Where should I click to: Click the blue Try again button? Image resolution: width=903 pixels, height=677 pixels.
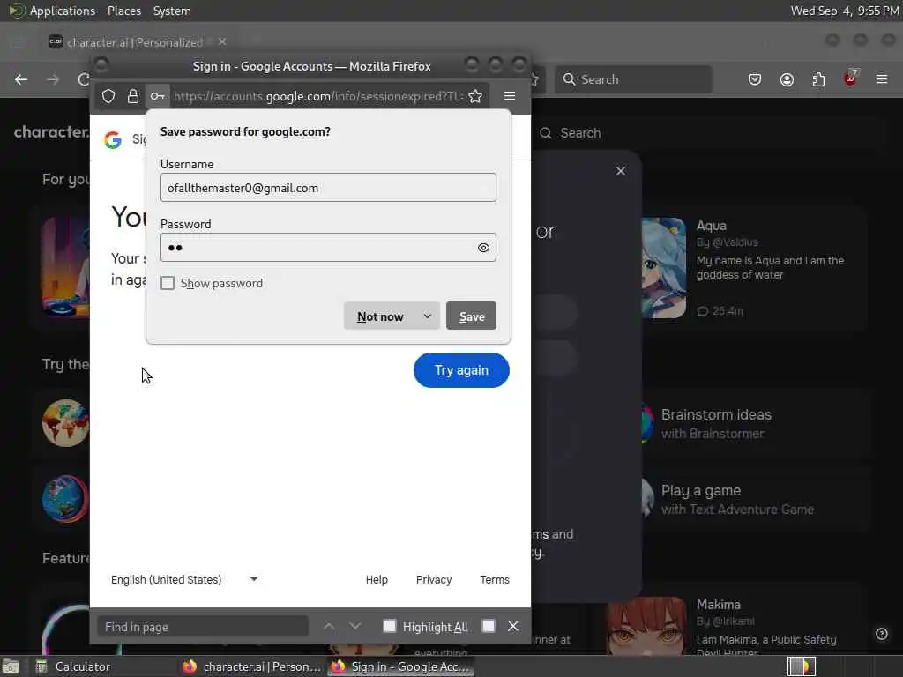click(x=461, y=370)
